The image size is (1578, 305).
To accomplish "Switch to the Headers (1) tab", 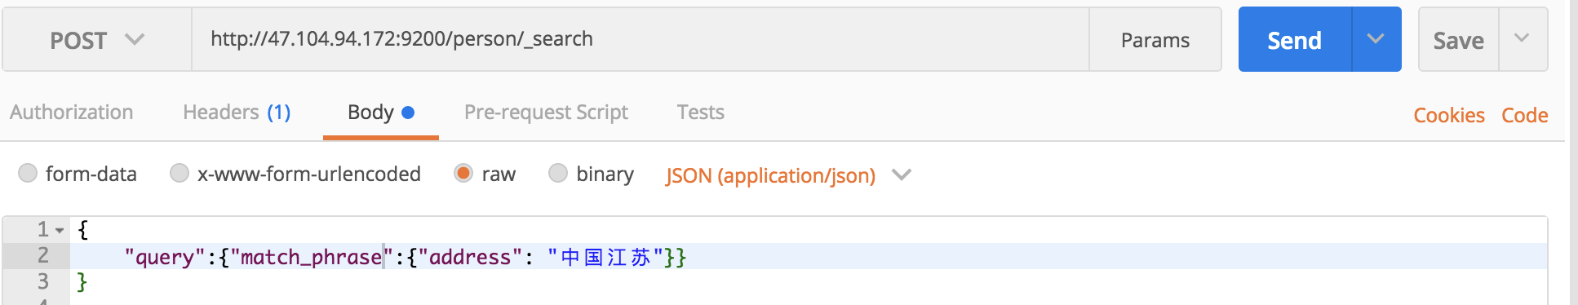I will click(x=237, y=113).
